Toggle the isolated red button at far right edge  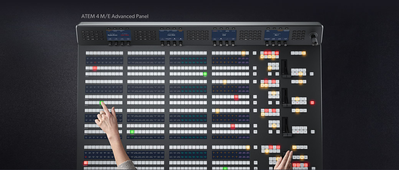coord(312,103)
